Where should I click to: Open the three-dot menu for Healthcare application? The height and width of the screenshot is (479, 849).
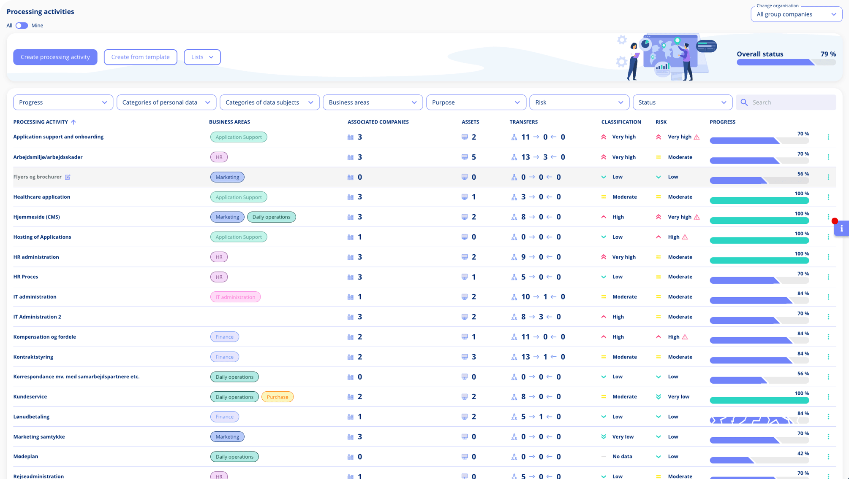tap(828, 197)
